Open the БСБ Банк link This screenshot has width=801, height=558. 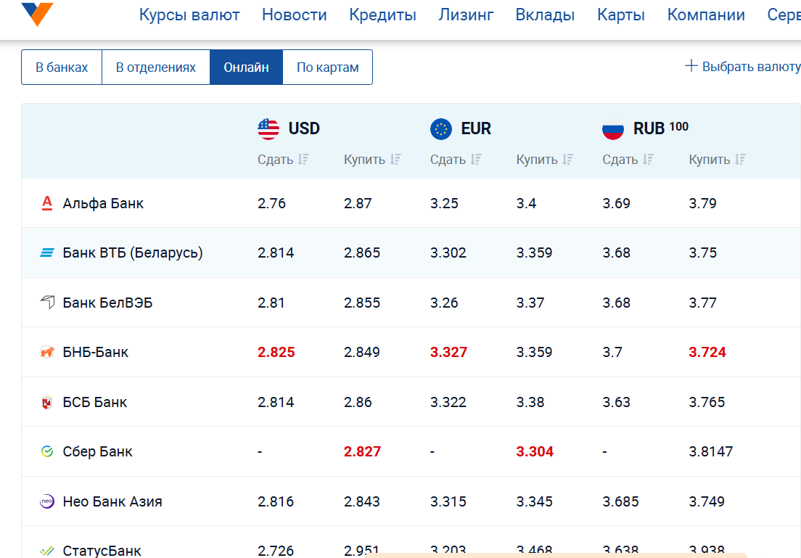coord(95,402)
